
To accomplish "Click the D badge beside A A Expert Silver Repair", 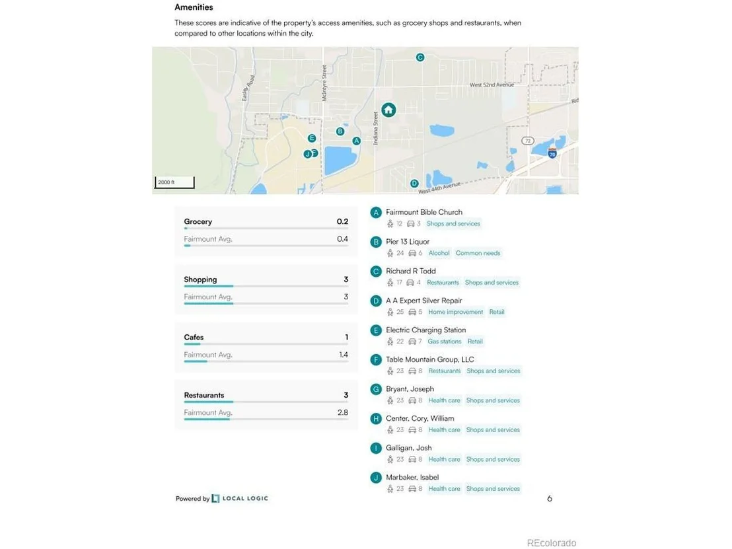I will (376, 301).
